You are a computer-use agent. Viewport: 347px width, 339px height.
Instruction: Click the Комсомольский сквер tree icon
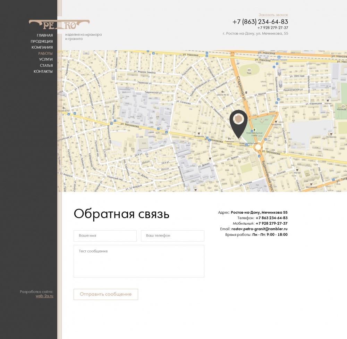point(254,130)
